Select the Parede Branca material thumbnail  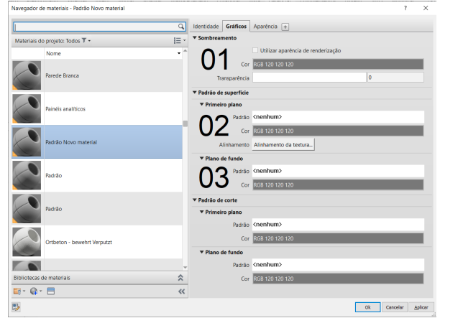(27, 75)
